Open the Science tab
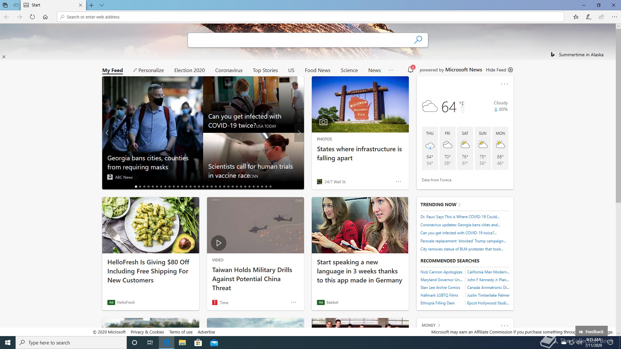The height and width of the screenshot is (349, 621). point(349,70)
